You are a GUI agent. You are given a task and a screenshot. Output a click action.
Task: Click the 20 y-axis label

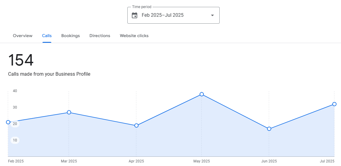click(15, 124)
